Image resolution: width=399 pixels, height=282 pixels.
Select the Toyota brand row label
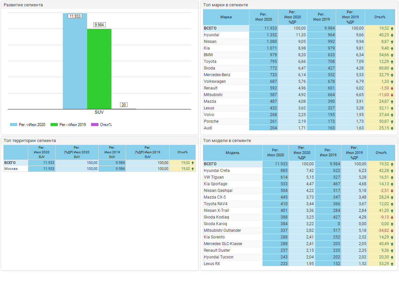(x=210, y=62)
